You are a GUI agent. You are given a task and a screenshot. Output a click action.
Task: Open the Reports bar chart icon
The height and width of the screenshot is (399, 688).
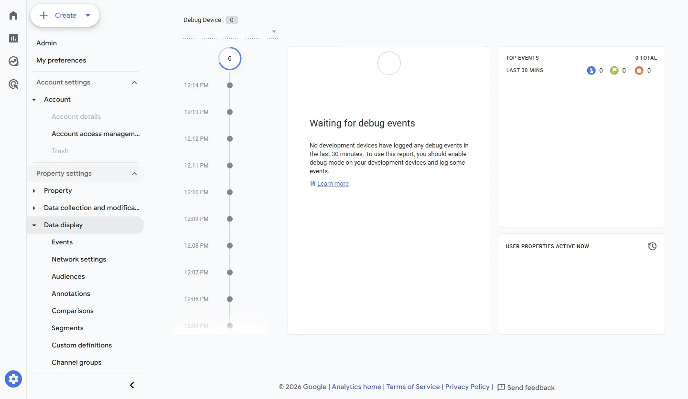pyautogui.click(x=13, y=38)
